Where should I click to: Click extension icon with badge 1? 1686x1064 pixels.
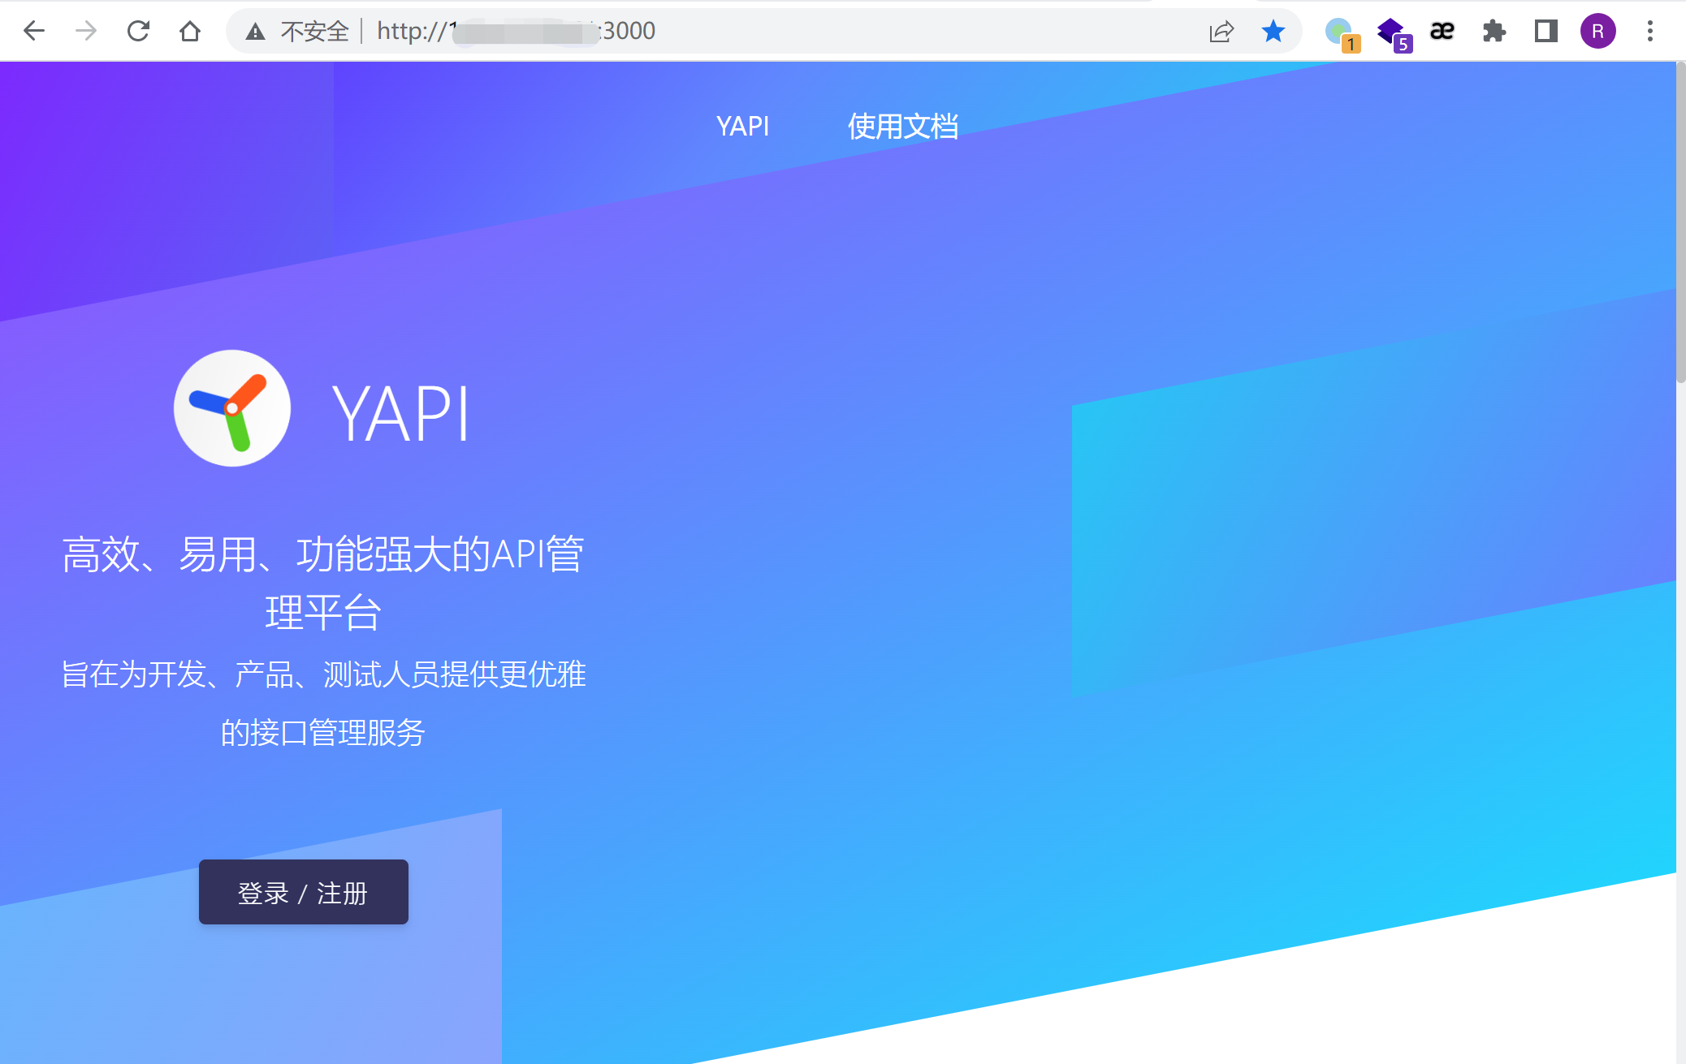click(x=1340, y=32)
